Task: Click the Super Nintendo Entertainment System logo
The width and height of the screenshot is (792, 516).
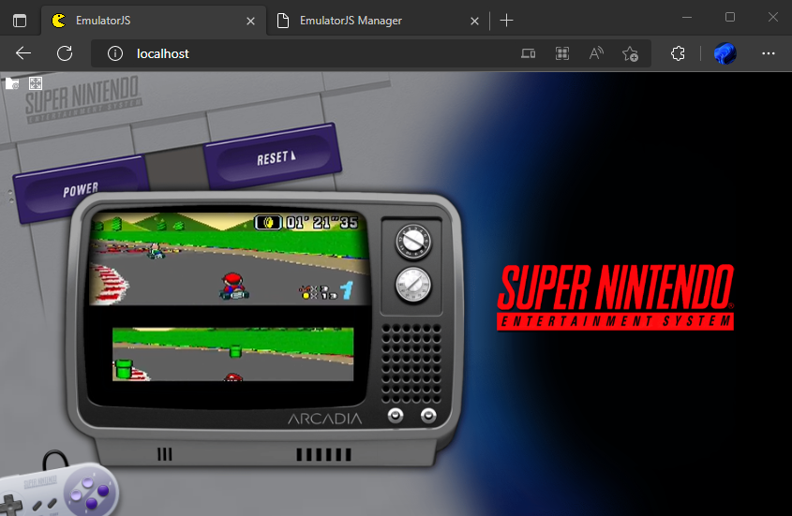Action: coord(615,297)
